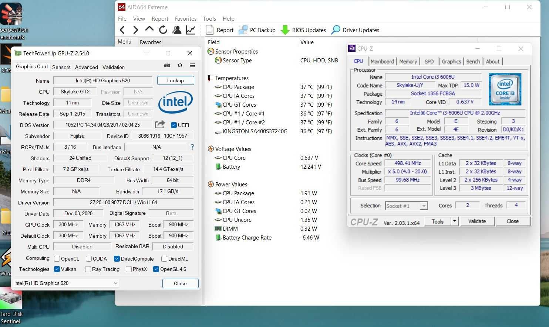This screenshot has height=327, width=549.
Task: Toggle the CUDA checkbox
Action: click(x=89, y=259)
